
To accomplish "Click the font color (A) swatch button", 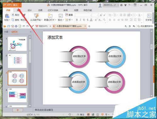I will [91, 20].
